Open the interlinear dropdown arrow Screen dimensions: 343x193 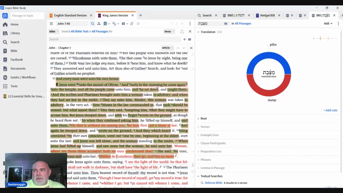[118, 24]
